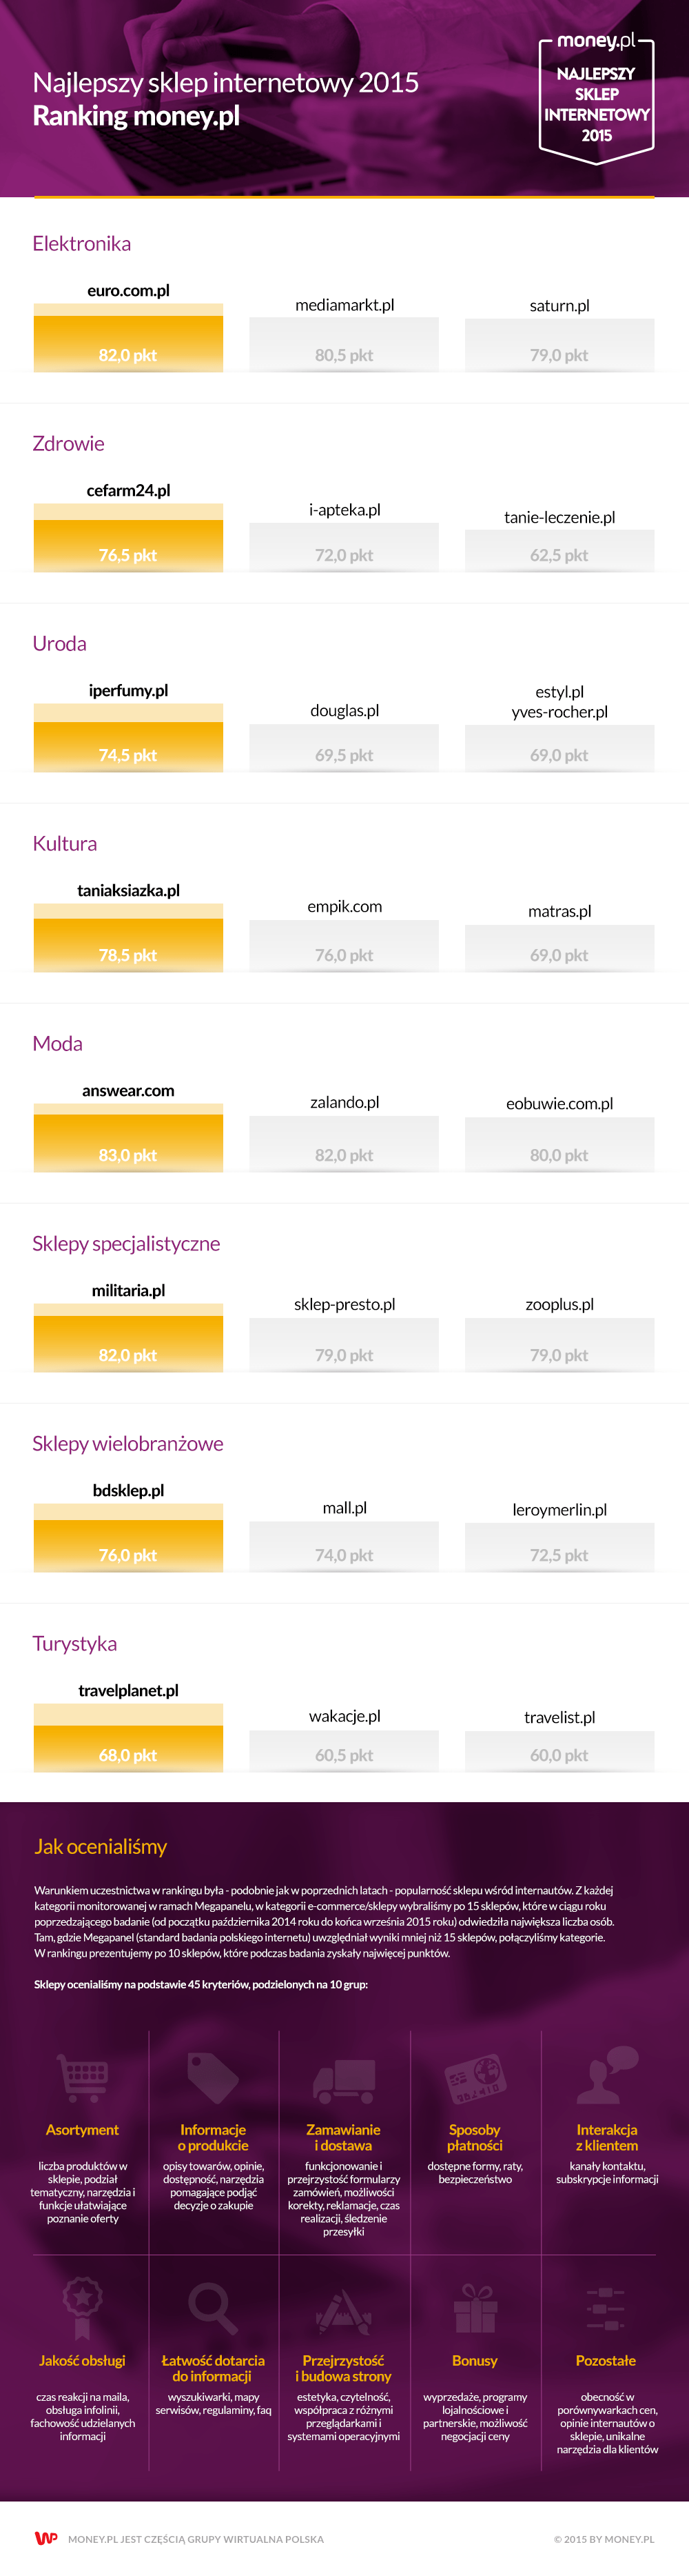689x2576 pixels.
Task: Click the zalando.pl store name
Action: [344, 1102]
